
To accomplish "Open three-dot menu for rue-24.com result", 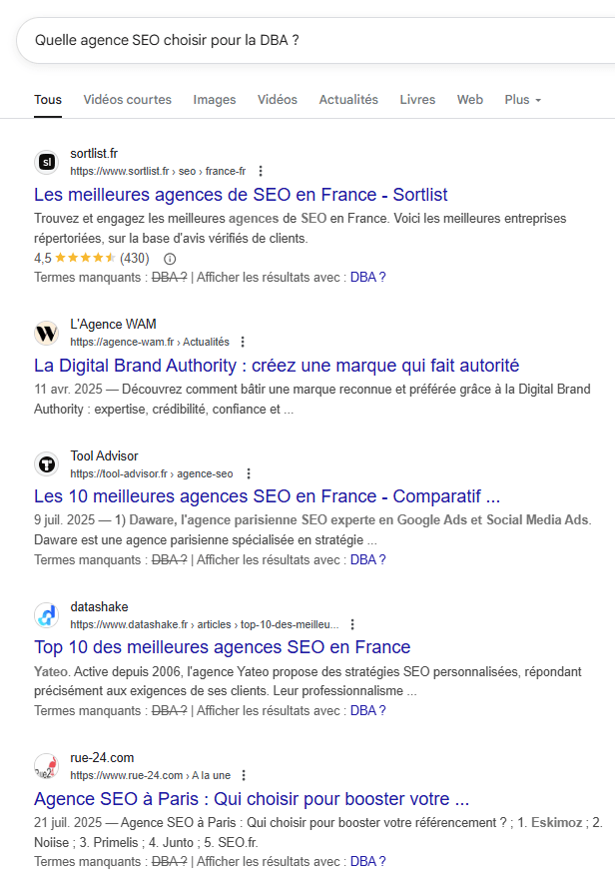I will pos(244,775).
